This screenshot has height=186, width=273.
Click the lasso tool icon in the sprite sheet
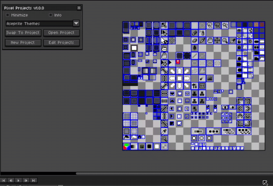(x=210, y=26)
